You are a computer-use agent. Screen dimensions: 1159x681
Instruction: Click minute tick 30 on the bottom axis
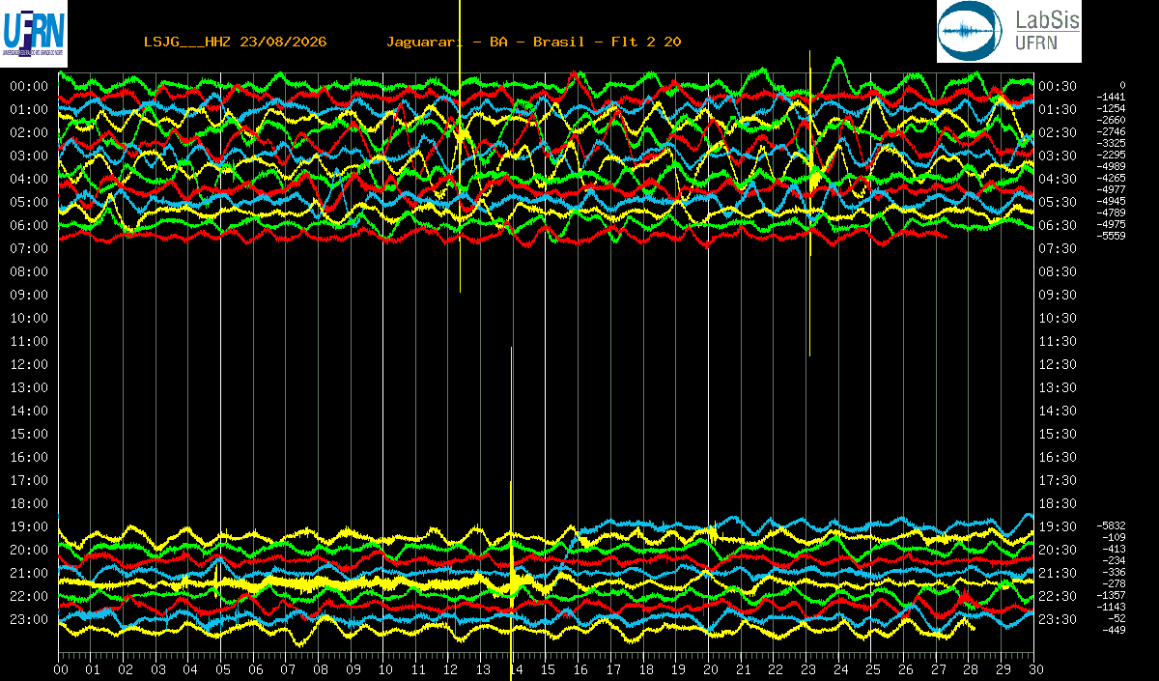[x=1034, y=669]
